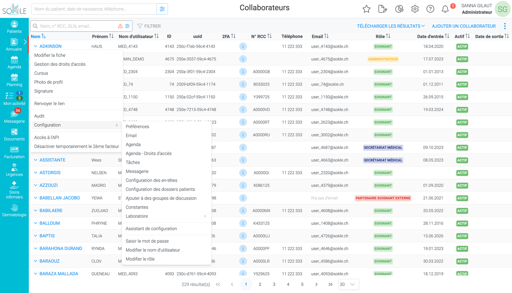Open TÉLÉCHARGER LES RÉSULTATS dropdown
Viewport: 512px width, 293px height.
coord(391,26)
